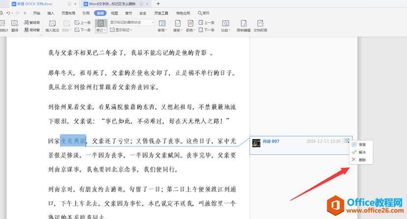Go to next comment 下一条
This screenshot has width=407, height=219.
pos(83,30)
